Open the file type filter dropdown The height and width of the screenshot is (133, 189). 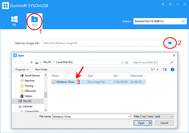pos(154,116)
